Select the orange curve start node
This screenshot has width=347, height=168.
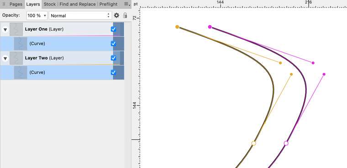pos(177,27)
